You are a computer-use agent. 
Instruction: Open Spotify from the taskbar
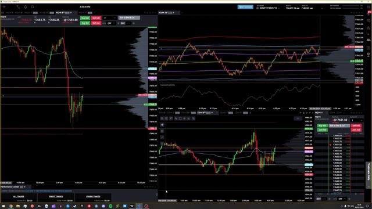[x=110, y=206]
